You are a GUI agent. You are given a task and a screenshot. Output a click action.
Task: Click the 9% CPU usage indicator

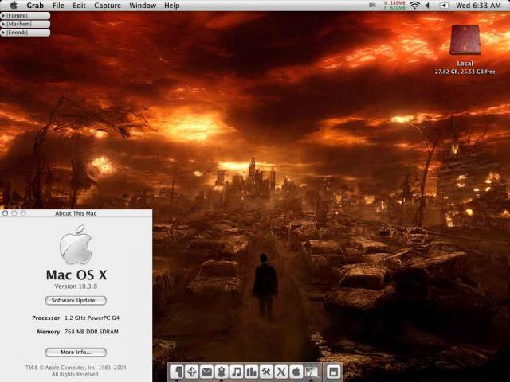pos(372,6)
